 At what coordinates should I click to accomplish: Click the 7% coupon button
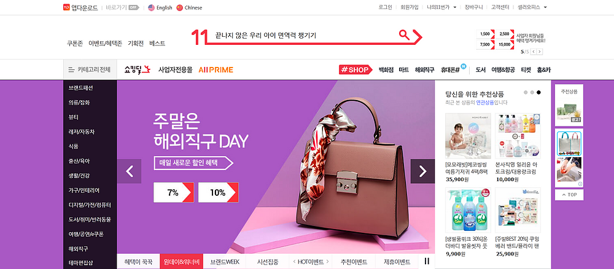[174, 192]
